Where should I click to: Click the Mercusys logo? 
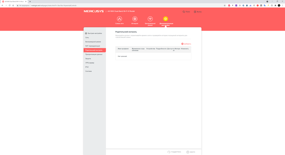click(94, 11)
